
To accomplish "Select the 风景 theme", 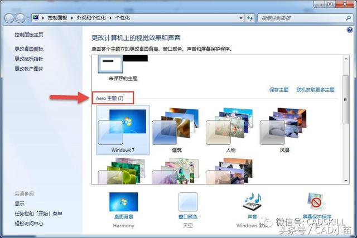I will [284, 130].
